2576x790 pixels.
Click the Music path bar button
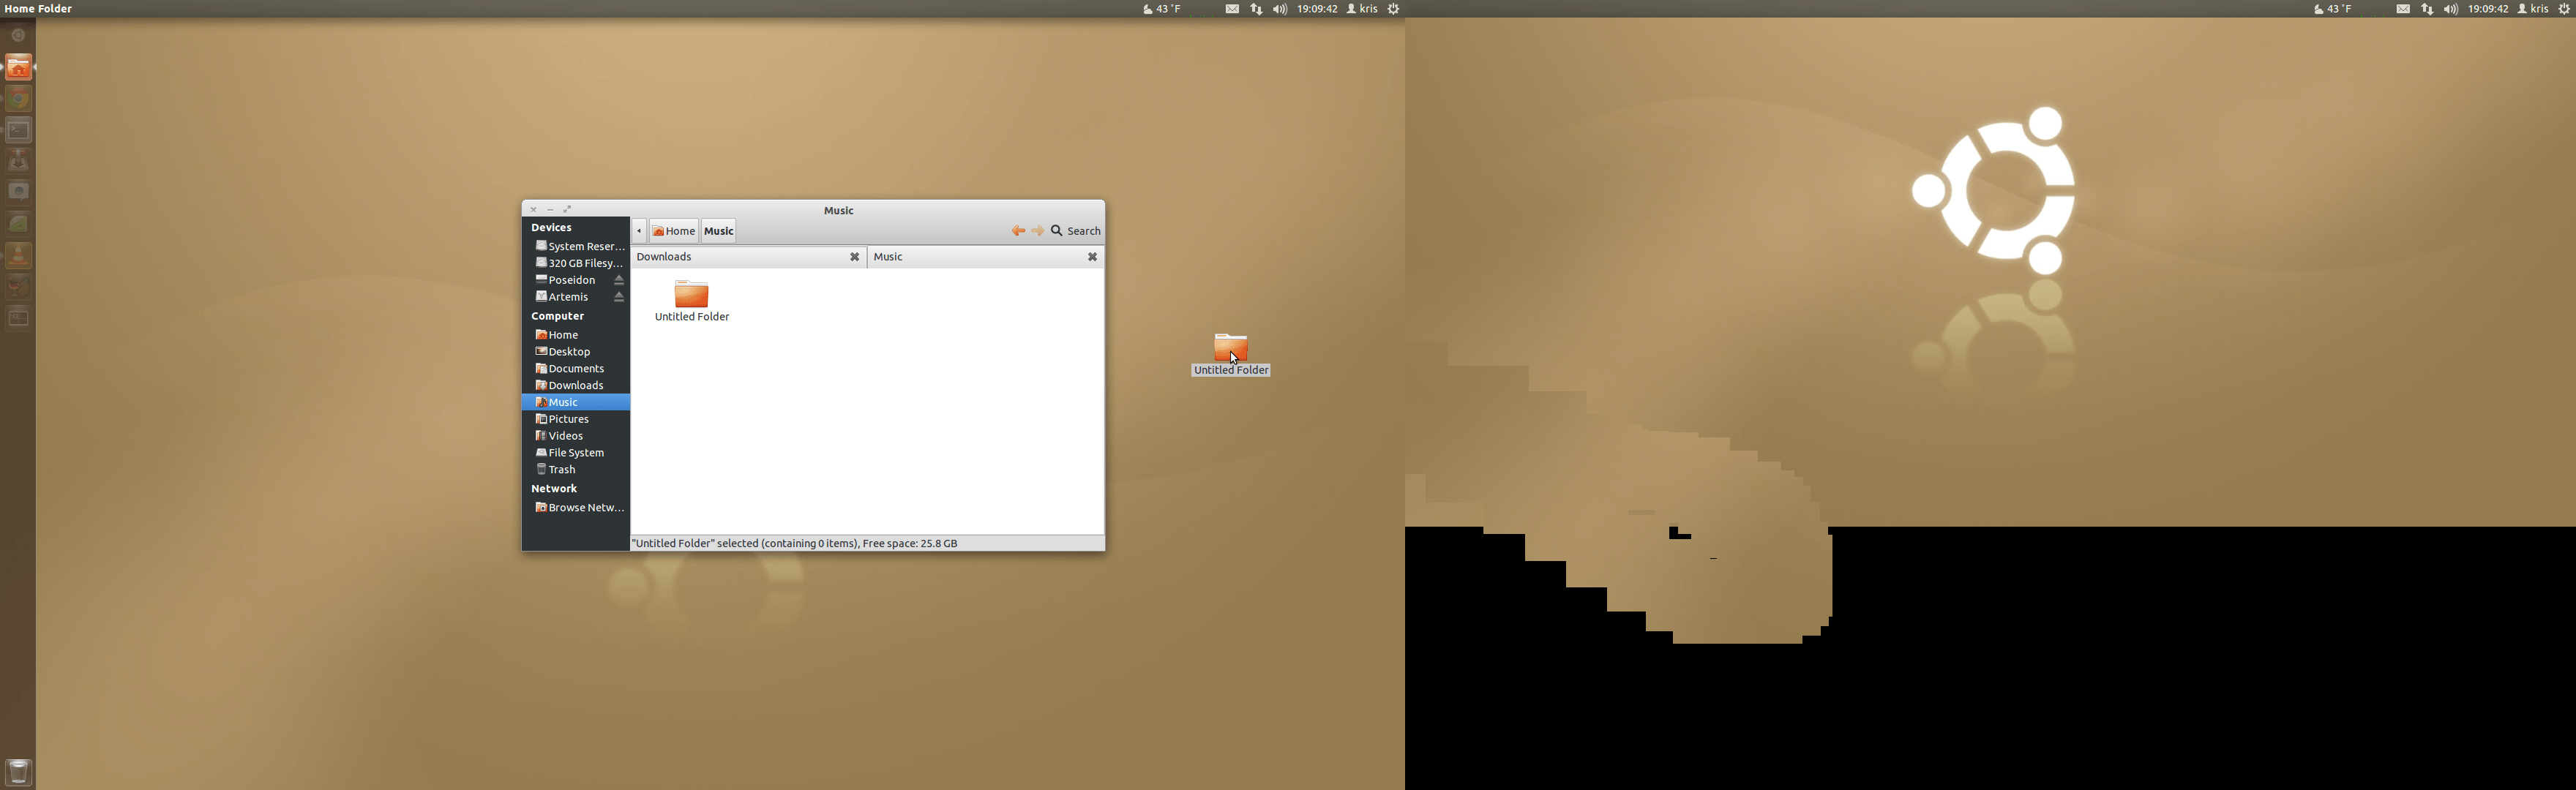719,231
